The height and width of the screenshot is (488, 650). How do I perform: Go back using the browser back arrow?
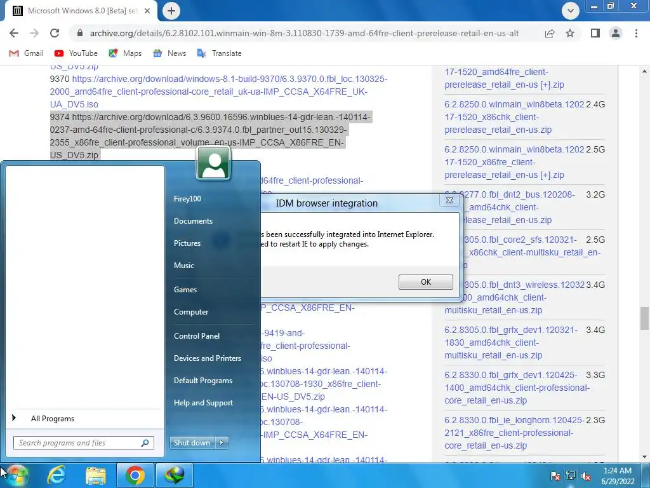tap(14, 33)
